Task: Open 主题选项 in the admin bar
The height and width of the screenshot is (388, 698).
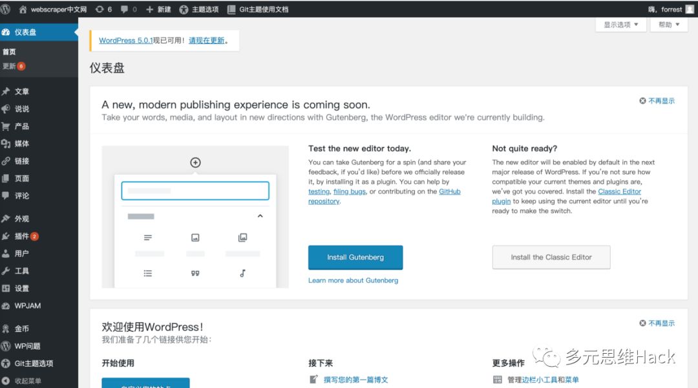Action: tap(199, 9)
